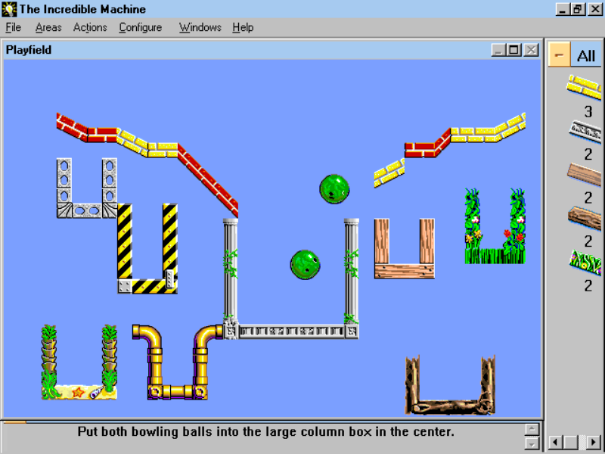Click the parts bin horizontal scrollbar thumb
This screenshot has width=605, height=454.
[571, 441]
